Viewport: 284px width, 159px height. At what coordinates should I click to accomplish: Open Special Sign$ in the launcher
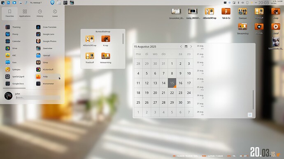pos(16,77)
